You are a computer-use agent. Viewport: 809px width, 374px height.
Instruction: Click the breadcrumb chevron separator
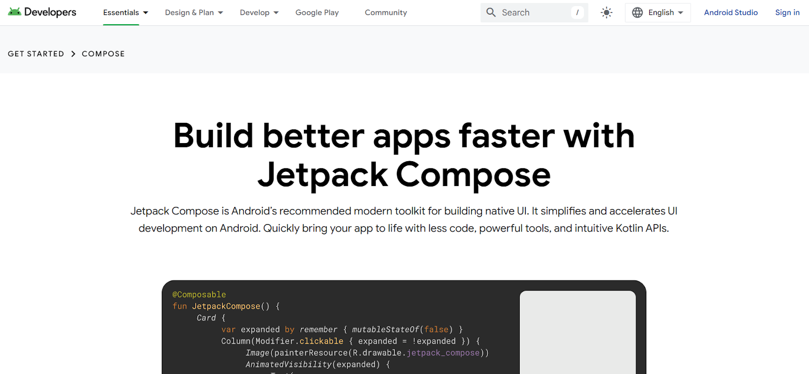[73, 54]
